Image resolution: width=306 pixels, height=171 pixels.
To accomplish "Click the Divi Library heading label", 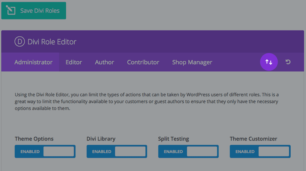I will click(x=101, y=139).
